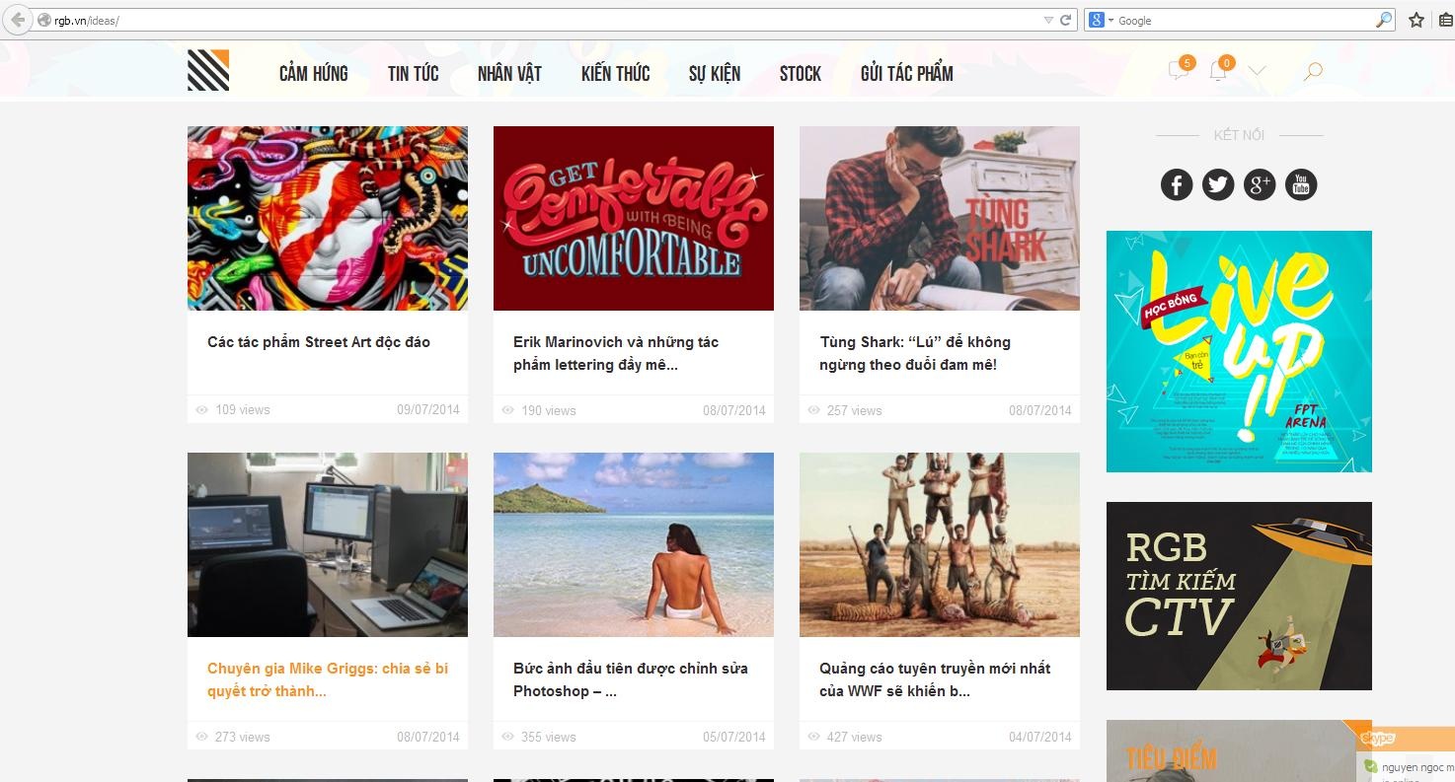
Task: Open the article about Tùng Shark
Action: tap(914, 352)
